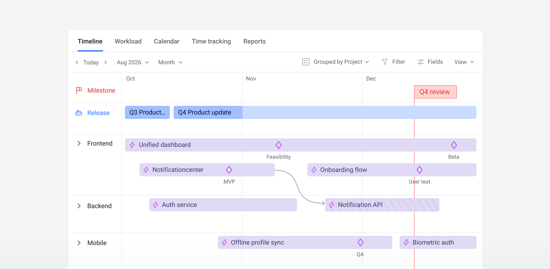Image resolution: width=550 pixels, height=269 pixels.
Task: Click the lightning icon on Auth service
Action: coord(155,205)
